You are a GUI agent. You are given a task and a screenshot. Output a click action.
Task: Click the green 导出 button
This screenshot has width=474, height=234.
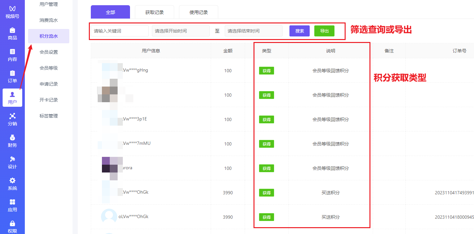(324, 31)
